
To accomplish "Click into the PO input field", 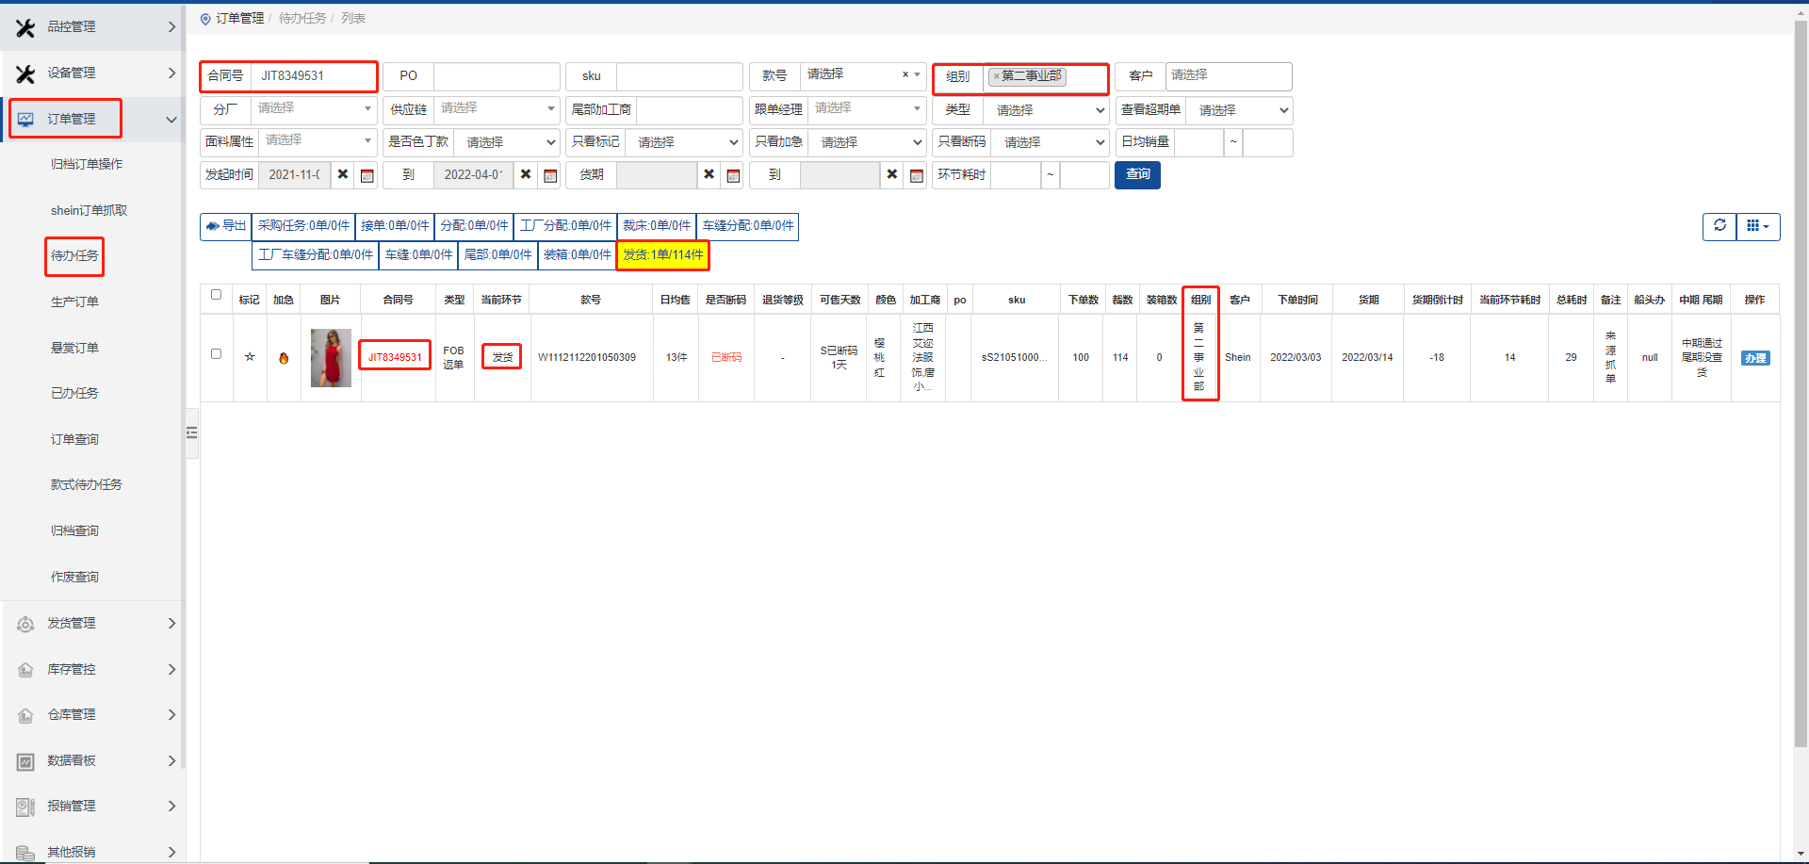I will coord(496,76).
